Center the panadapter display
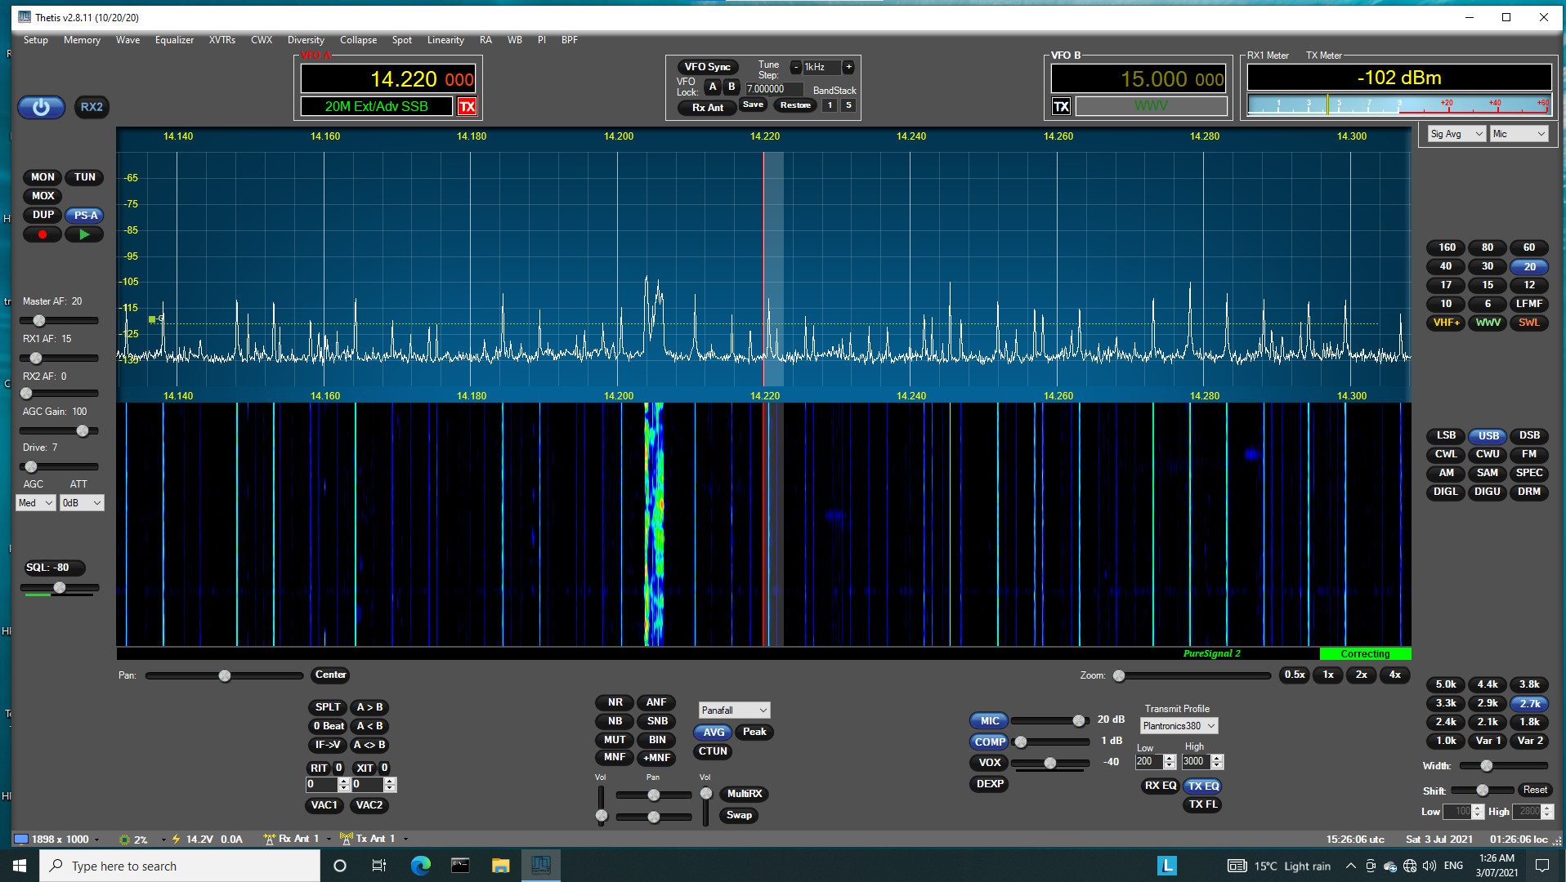The width and height of the screenshot is (1566, 882). [x=330, y=675]
